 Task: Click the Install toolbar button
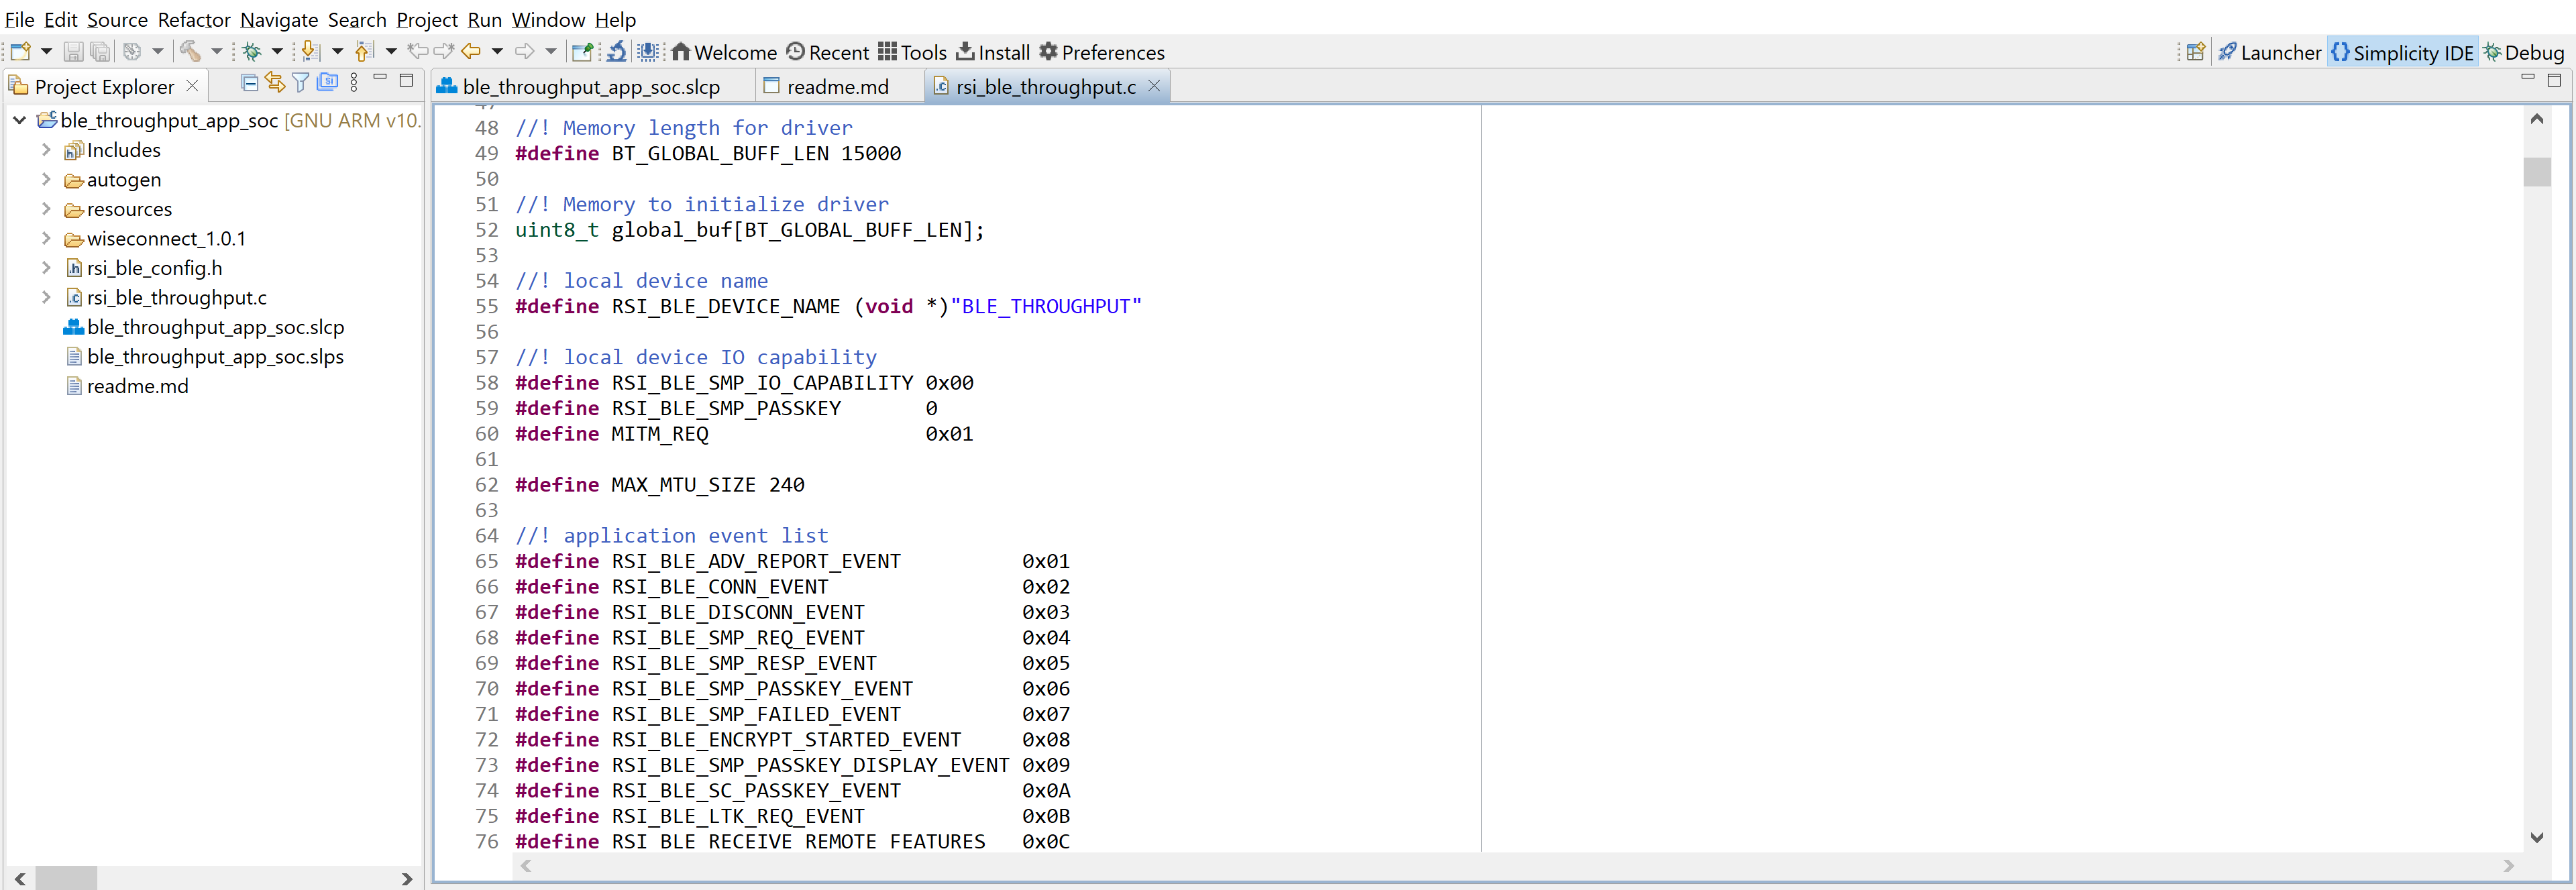tap(992, 52)
